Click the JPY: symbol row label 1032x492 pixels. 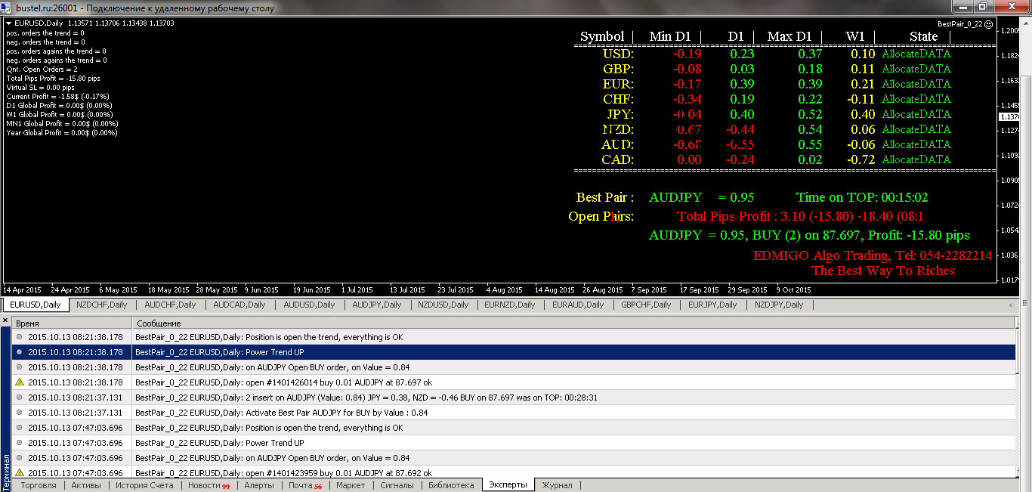(x=619, y=114)
